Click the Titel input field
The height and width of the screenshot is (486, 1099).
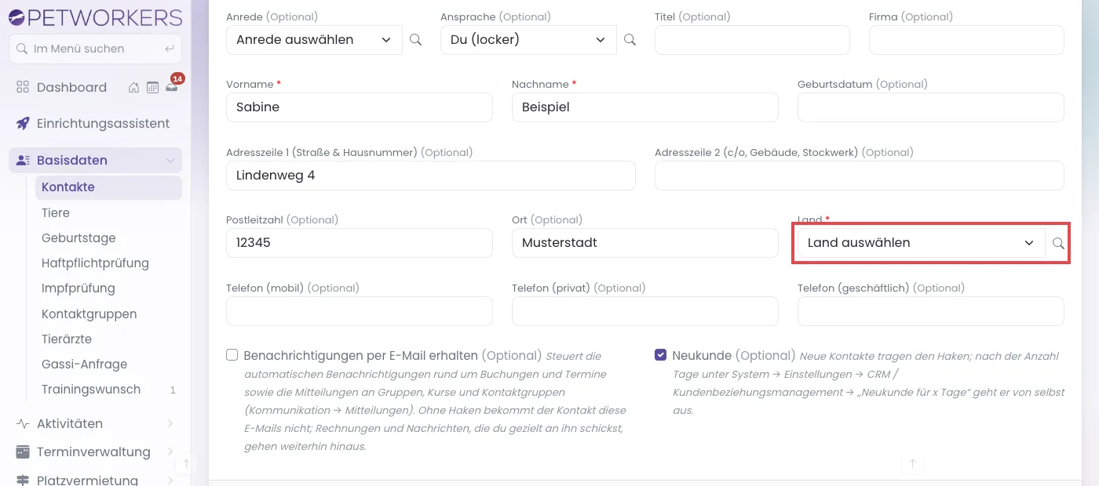752,40
